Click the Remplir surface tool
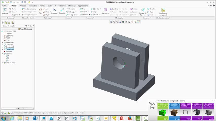Screen dimensions: 216x121 [151, 9]
